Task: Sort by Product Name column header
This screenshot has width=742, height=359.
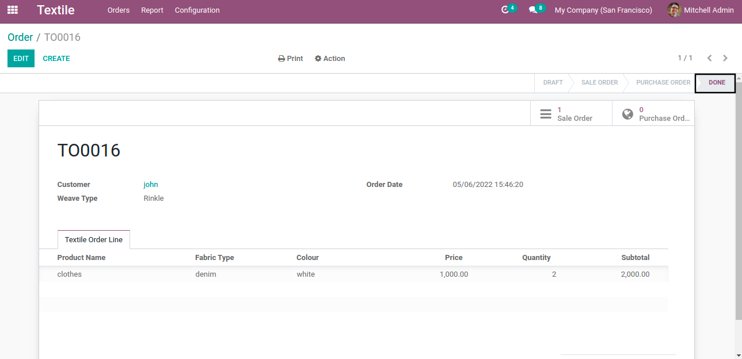Action: click(x=81, y=258)
